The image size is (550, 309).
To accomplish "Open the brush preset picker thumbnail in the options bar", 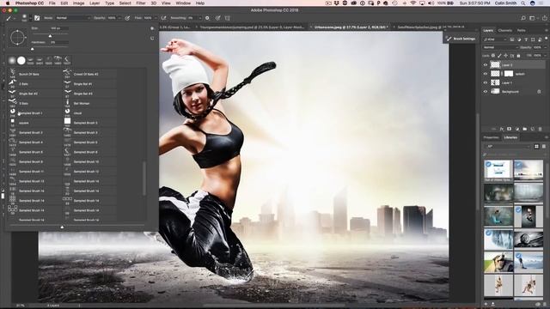I will [x=25, y=18].
